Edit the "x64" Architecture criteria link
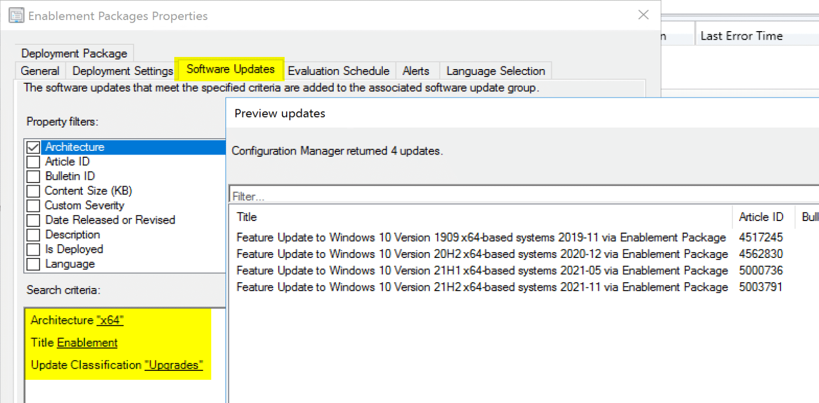The height and width of the screenshot is (403, 819). (110, 320)
